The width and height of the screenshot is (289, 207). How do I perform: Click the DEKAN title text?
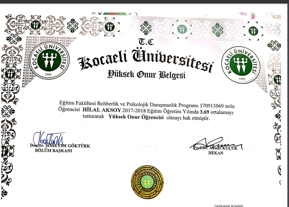[216, 153]
